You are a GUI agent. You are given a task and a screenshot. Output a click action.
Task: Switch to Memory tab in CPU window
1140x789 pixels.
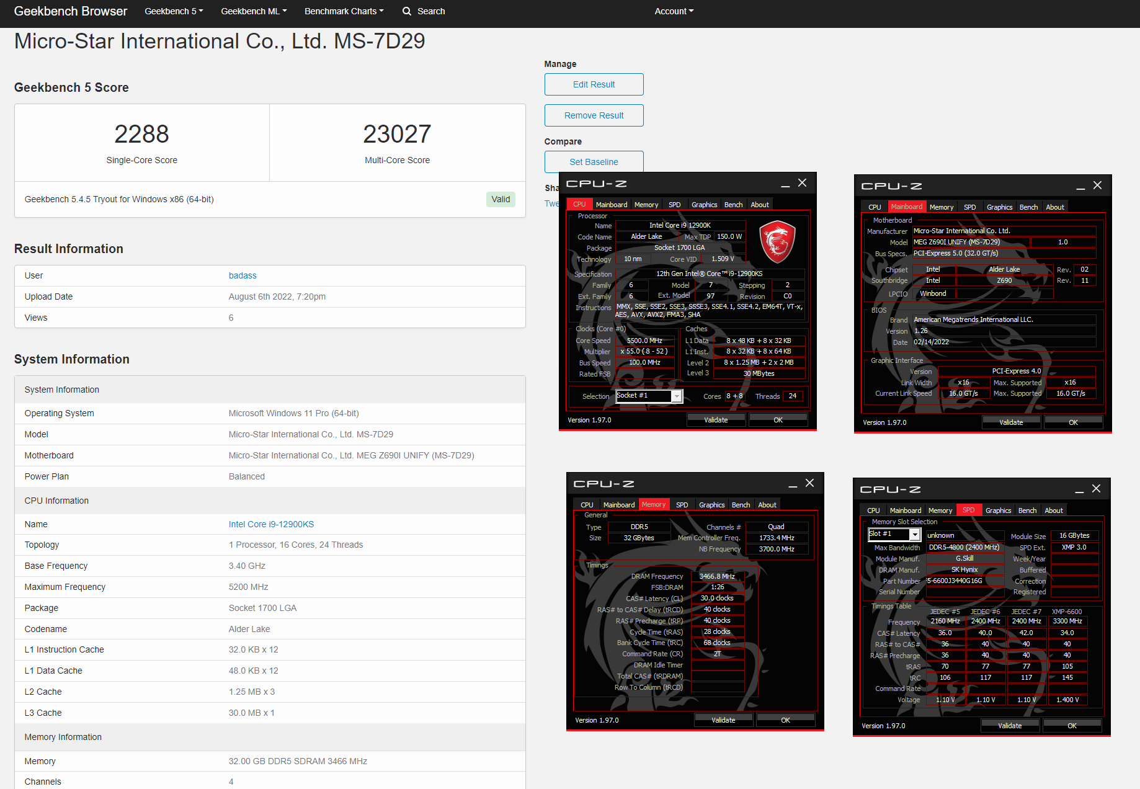pyautogui.click(x=646, y=205)
